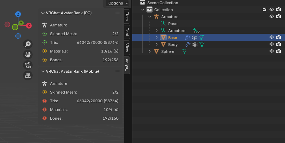Screen dimensions: 285x143
Task: Click the Armature icon in Mobile rank panel
Action: pyautogui.click(x=44, y=84)
